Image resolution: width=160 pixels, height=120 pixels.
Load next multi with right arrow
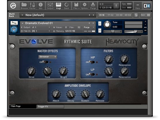click(93, 15)
